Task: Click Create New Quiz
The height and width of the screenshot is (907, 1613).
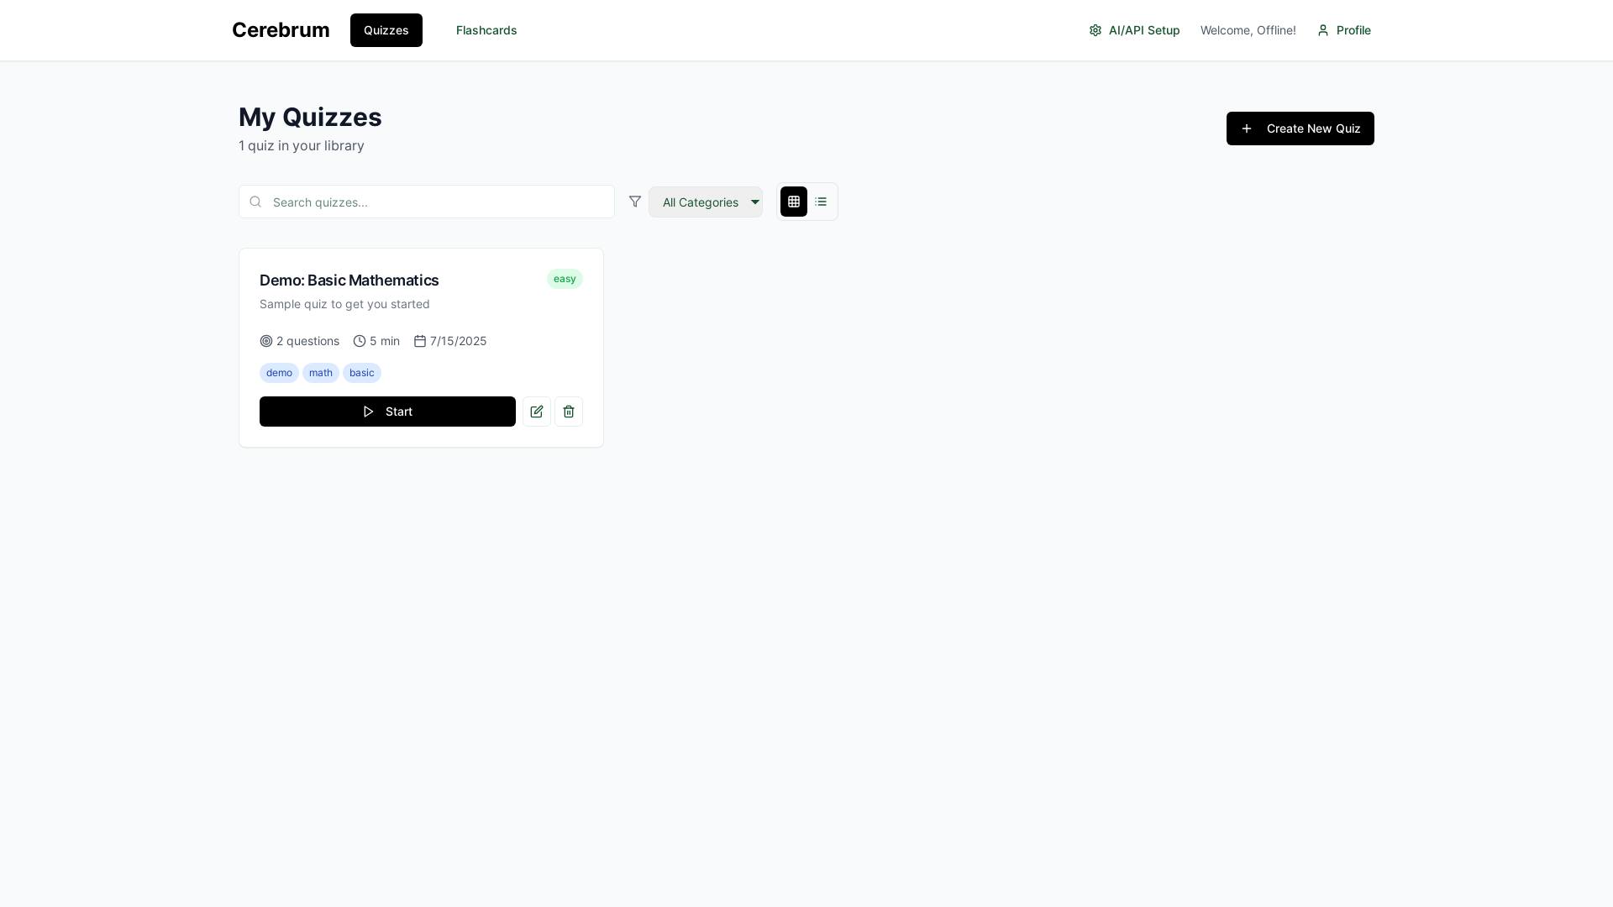Action: [x=1300, y=128]
